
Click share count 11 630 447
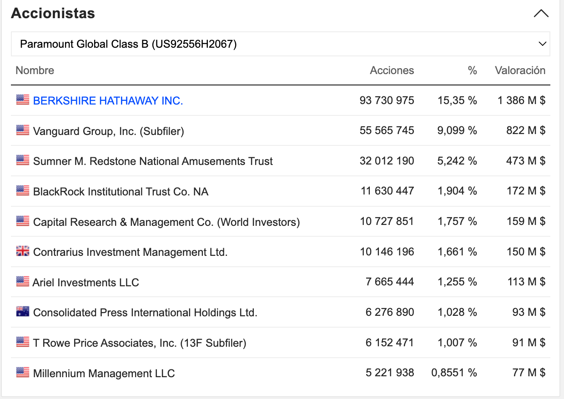[x=388, y=191]
